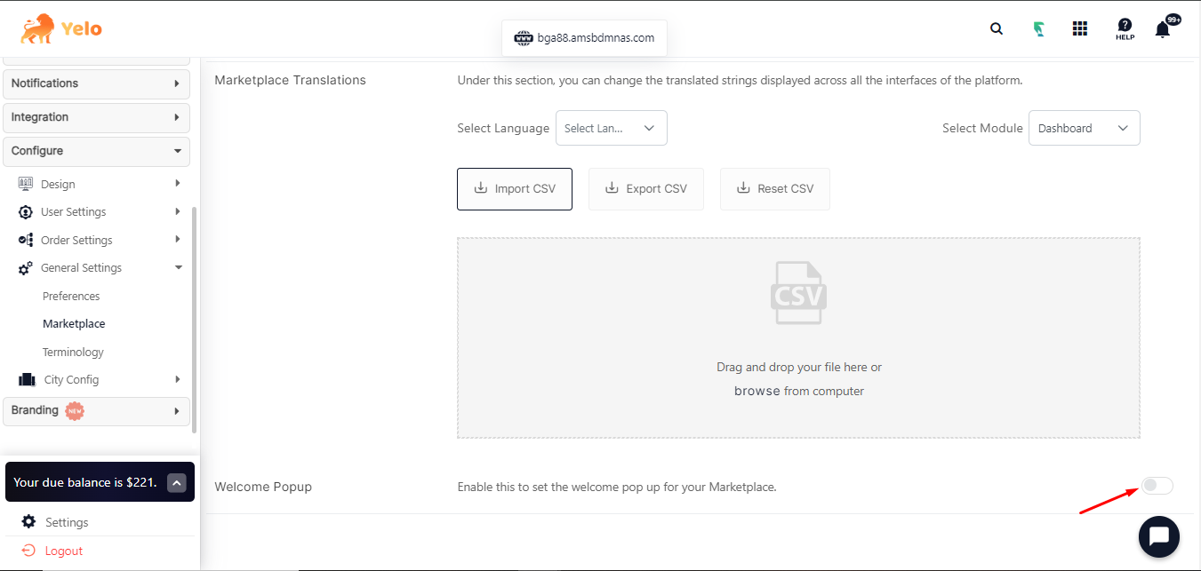Open the Select Module dropdown
The width and height of the screenshot is (1201, 571).
[x=1084, y=128]
